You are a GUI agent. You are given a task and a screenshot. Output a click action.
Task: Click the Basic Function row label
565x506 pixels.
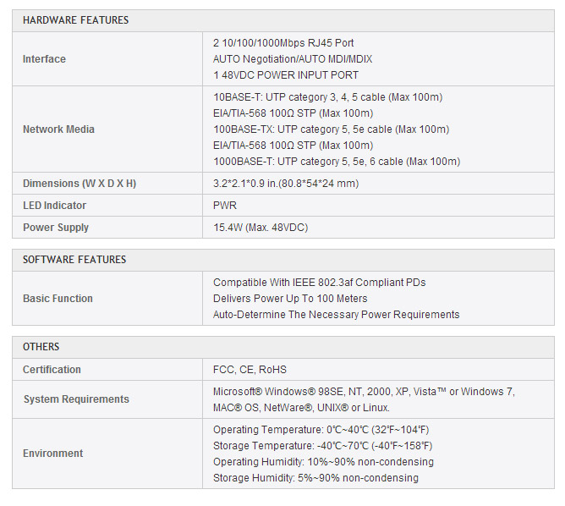58,299
